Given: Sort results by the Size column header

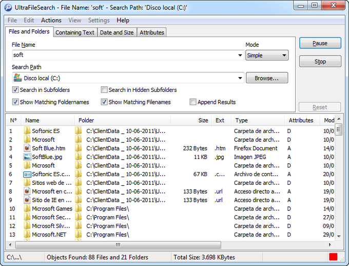Looking at the screenshot, I should coord(191,120).
